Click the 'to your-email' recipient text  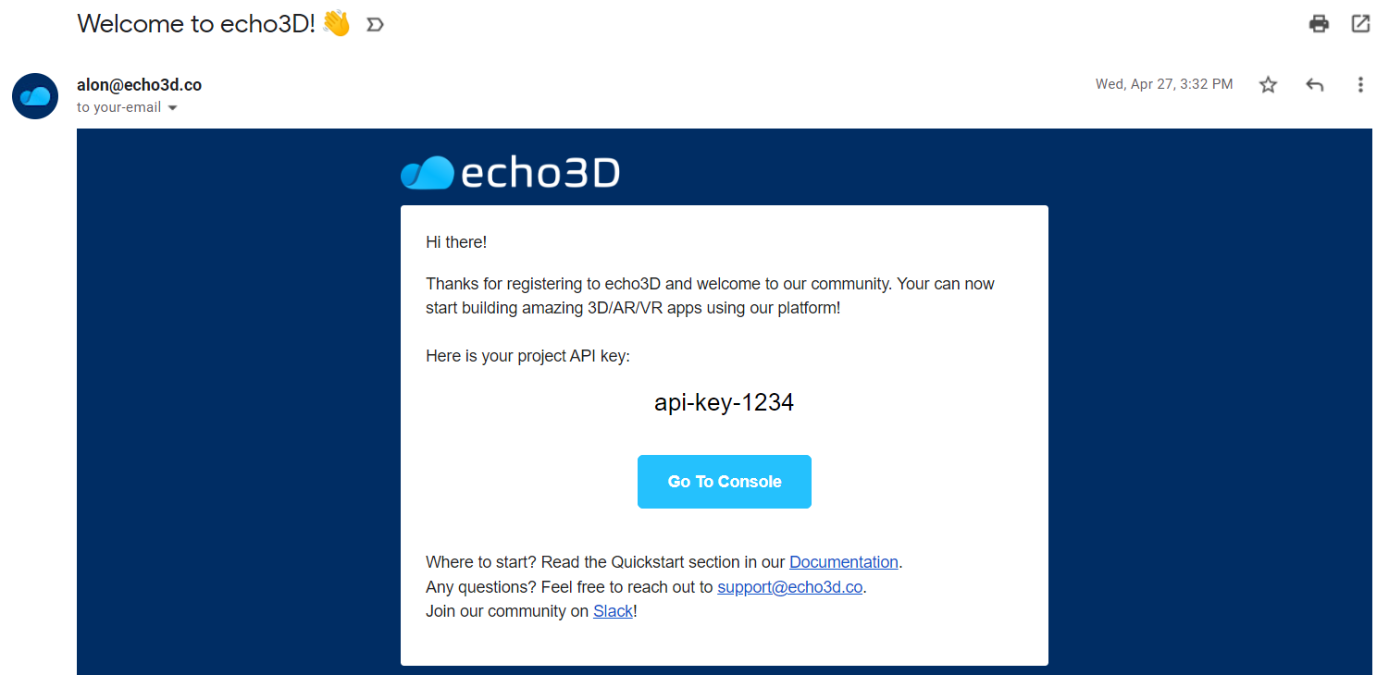click(119, 107)
